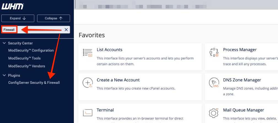Click the List Accounts icon
Screen dimensions: 278x123
click(87, 53)
